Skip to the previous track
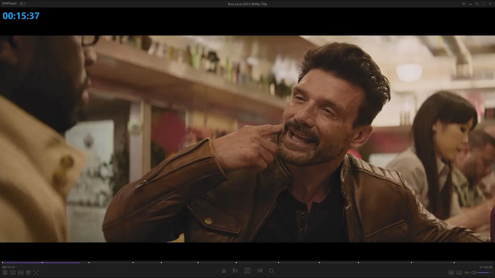The width and height of the screenshot is (495, 278). tap(235, 271)
